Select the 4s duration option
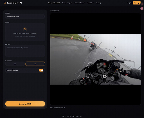The image size is (144, 118). [x=15, y=64]
